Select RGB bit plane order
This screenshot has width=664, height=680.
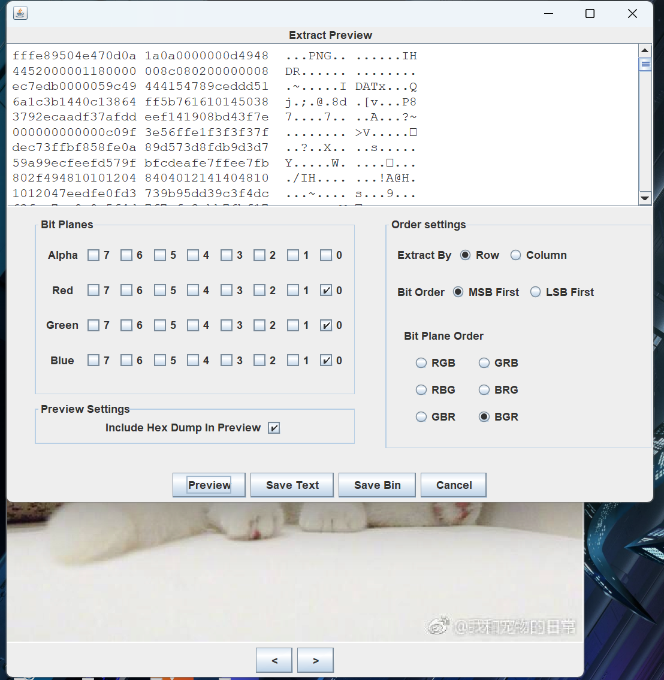tap(421, 363)
